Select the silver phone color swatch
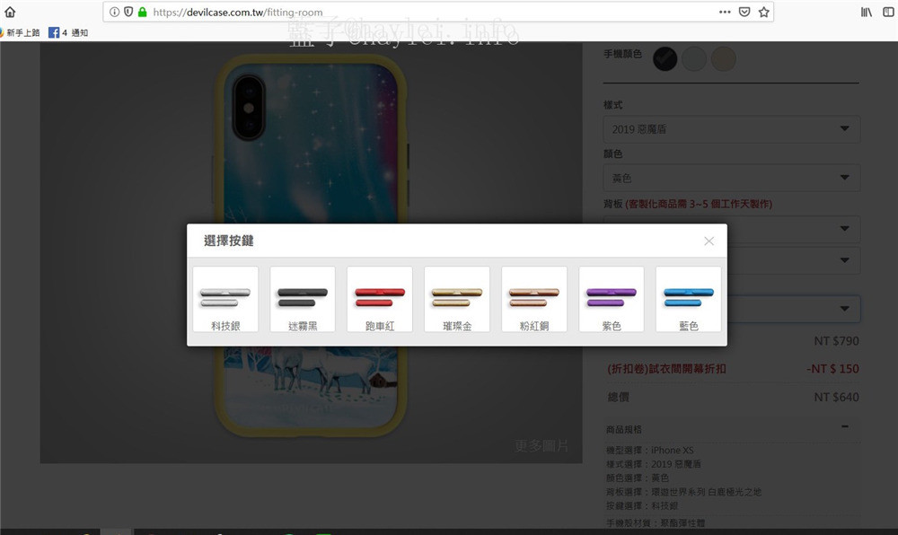Image resolution: width=898 pixels, height=535 pixels. point(694,59)
